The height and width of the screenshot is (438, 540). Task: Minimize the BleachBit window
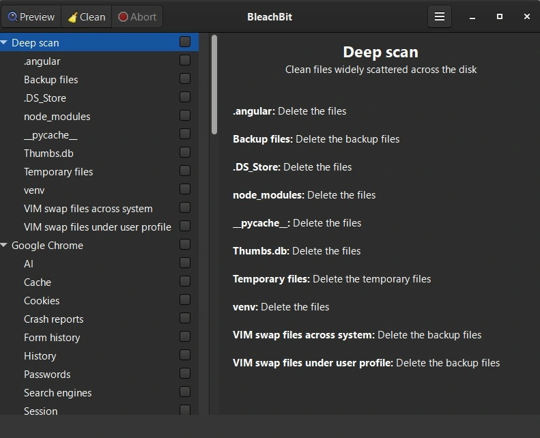pyautogui.click(x=472, y=17)
